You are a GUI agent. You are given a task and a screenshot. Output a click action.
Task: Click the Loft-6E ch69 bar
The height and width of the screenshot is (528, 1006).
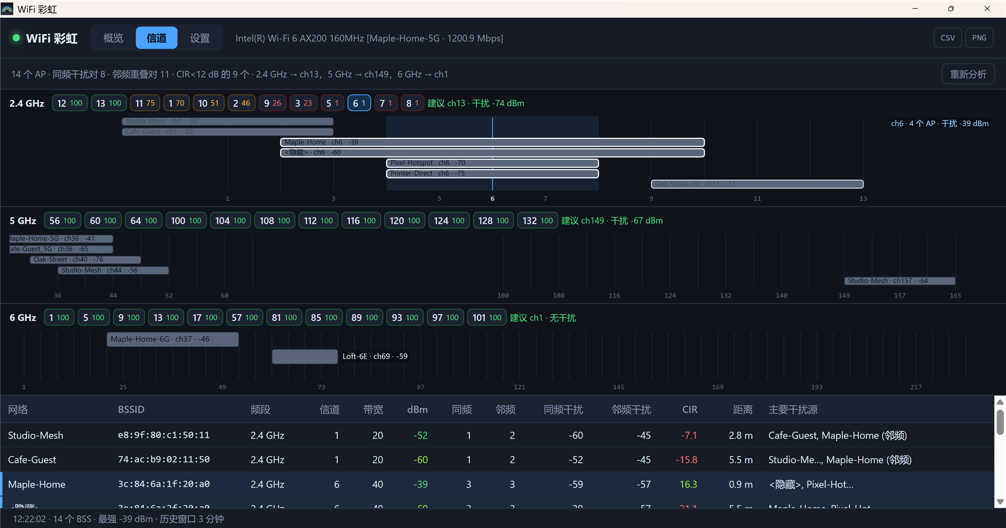pos(305,356)
